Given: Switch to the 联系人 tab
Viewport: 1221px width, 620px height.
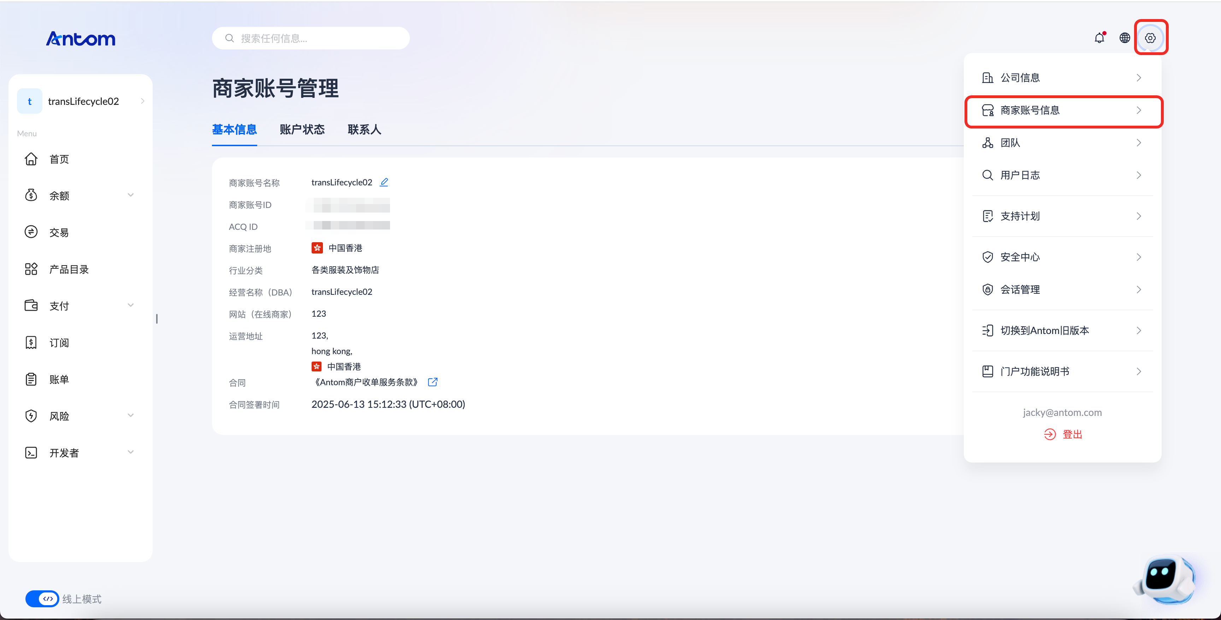Looking at the screenshot, I should coord(364,130).
